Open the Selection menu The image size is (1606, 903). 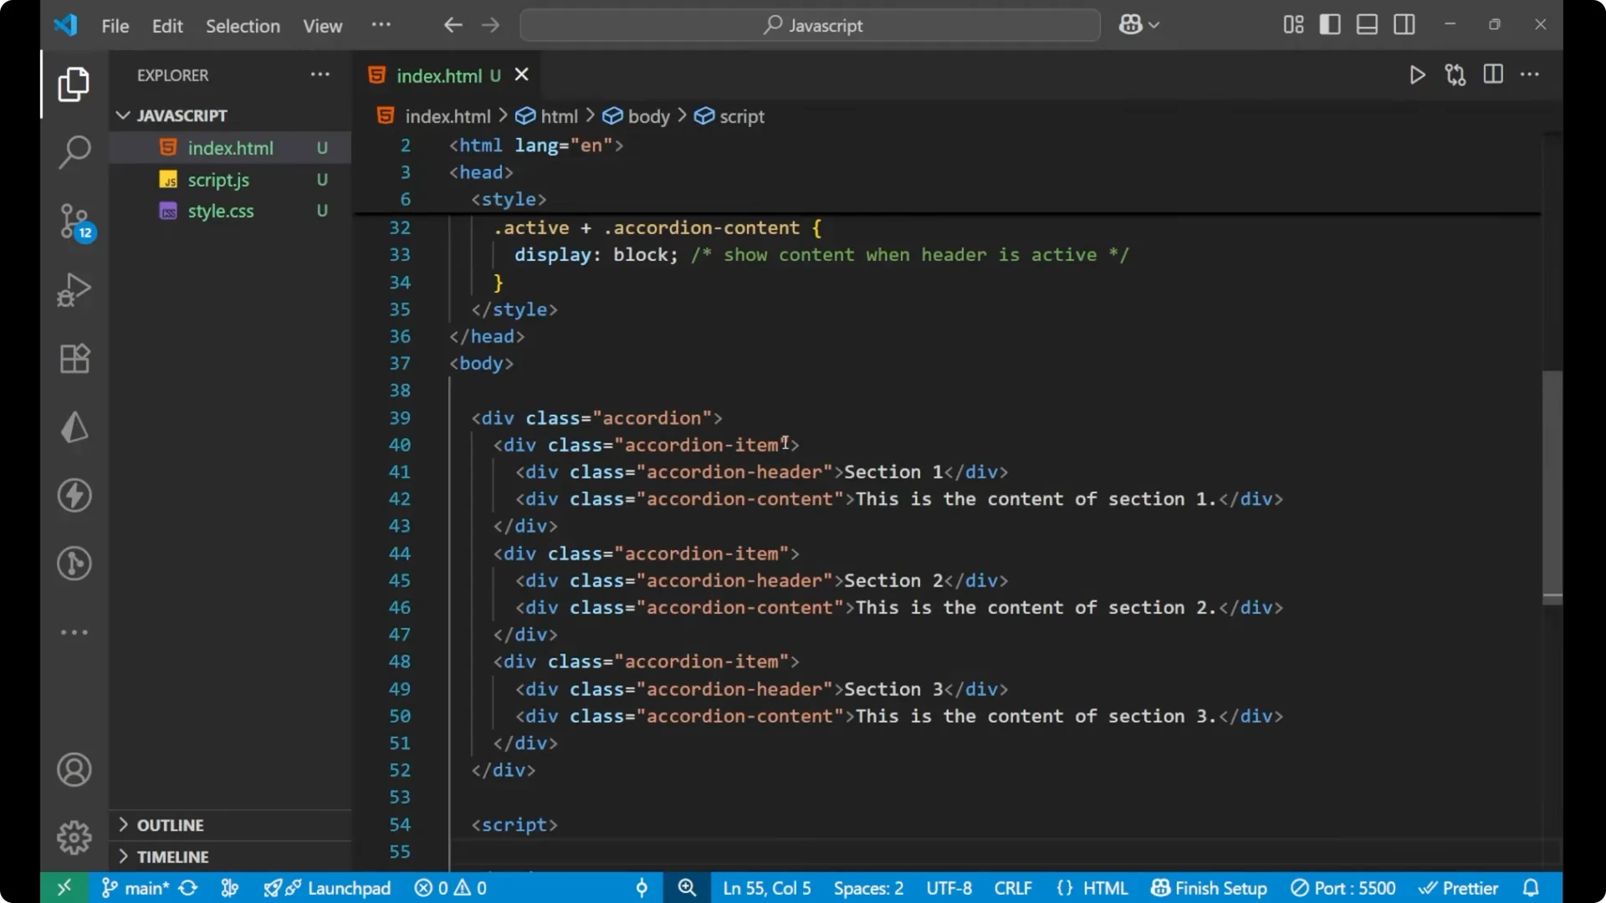[x=243, y=26]
